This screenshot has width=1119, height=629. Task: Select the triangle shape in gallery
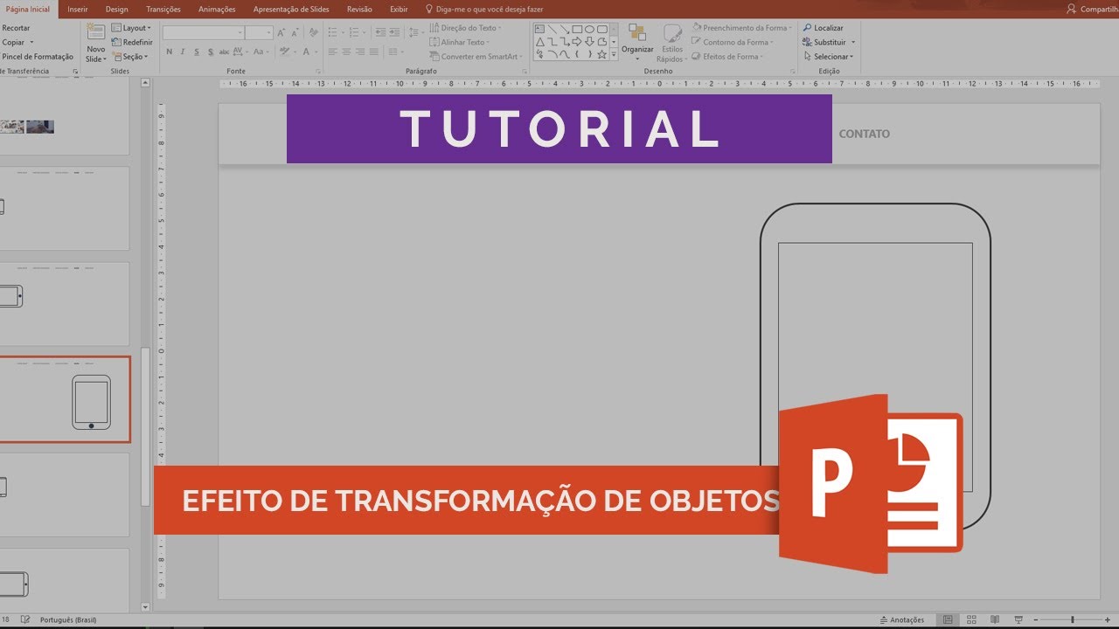[x=540, y=41]
